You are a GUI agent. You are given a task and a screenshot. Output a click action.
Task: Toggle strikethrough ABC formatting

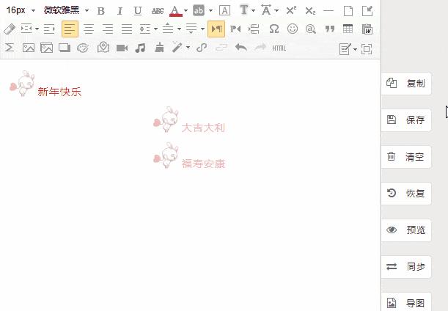(x=158, y=11)
